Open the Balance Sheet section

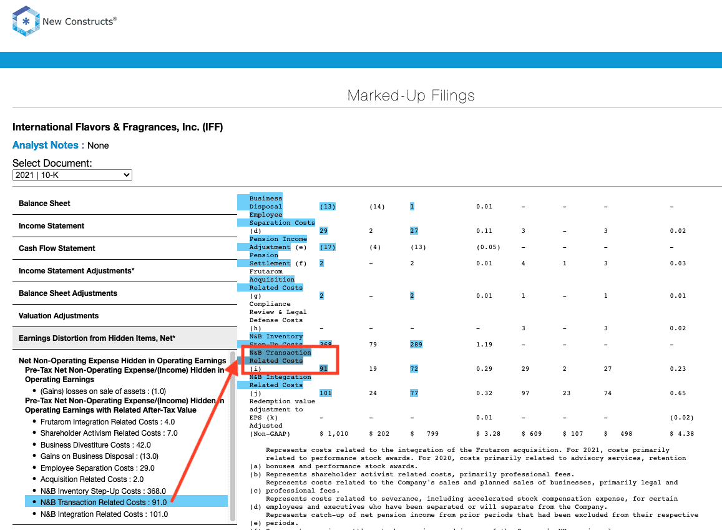point(125,204)
